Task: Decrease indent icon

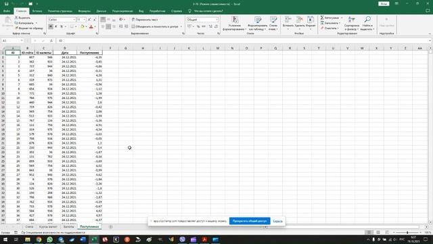Action: click(x=121, y=26)
